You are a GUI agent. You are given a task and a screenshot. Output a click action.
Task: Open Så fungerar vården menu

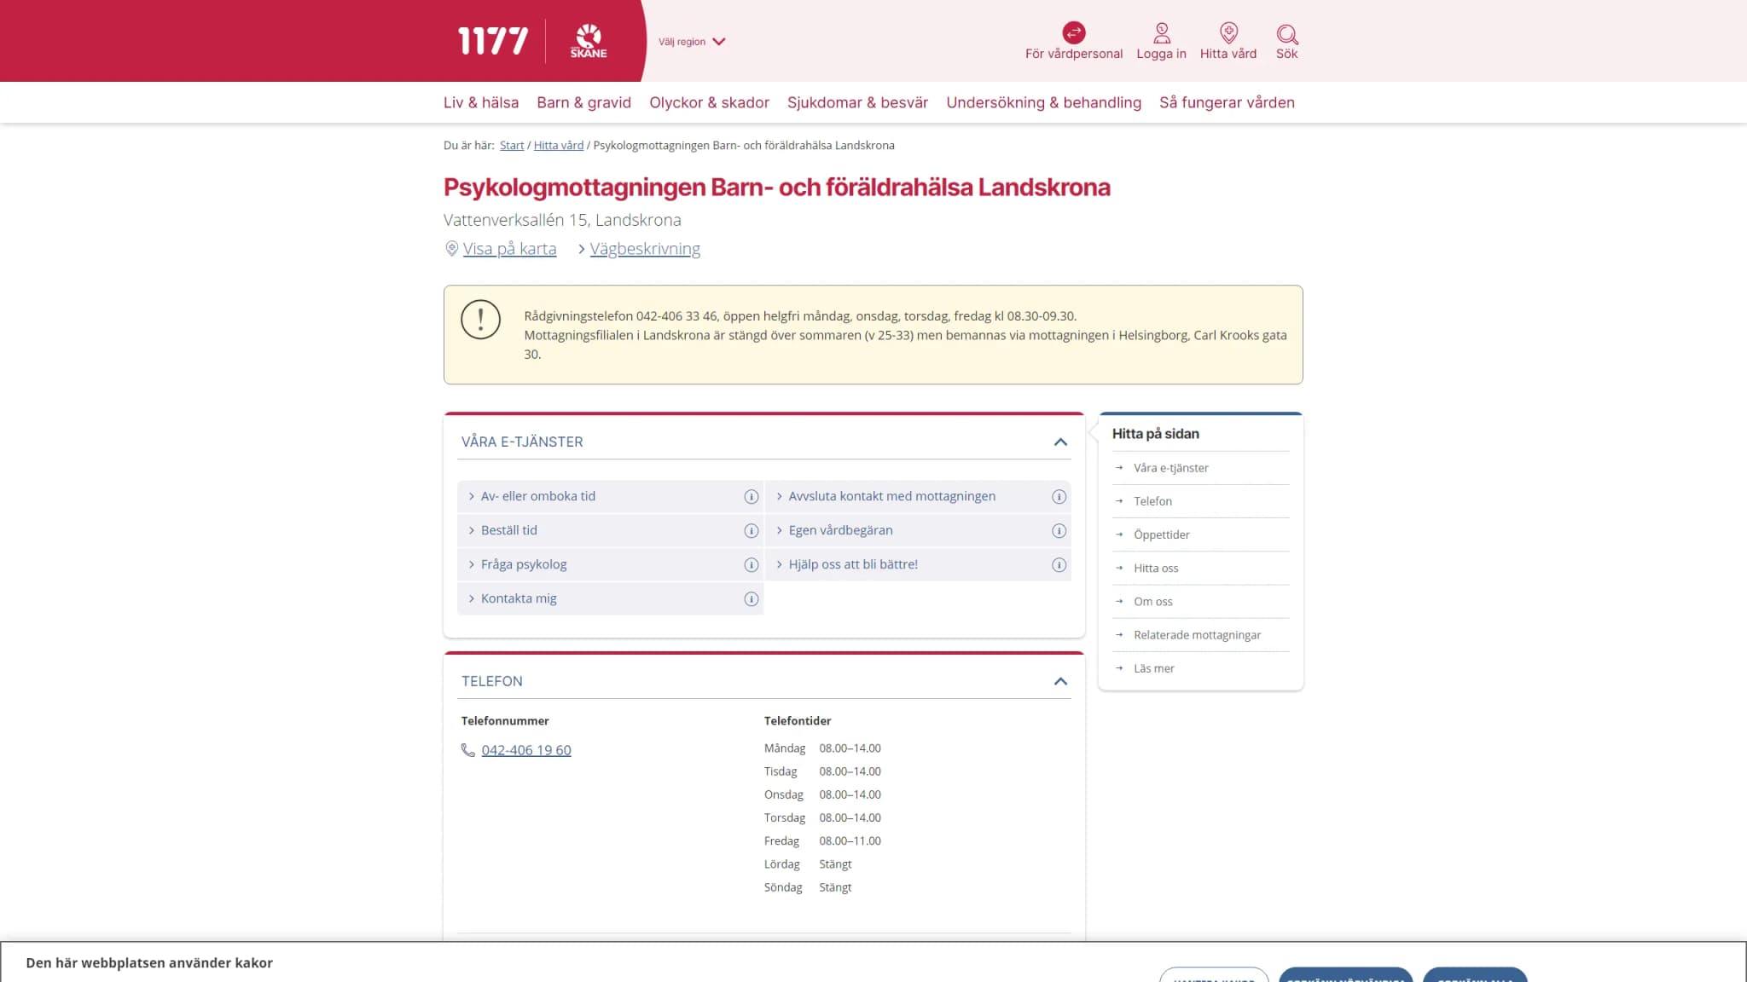(1227, 102)
